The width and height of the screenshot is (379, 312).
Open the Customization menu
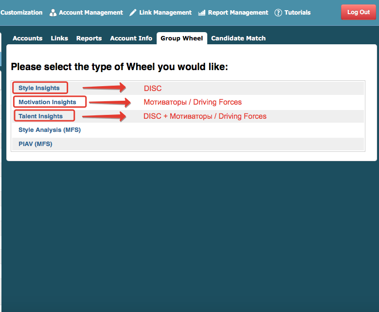pos(21,13)
